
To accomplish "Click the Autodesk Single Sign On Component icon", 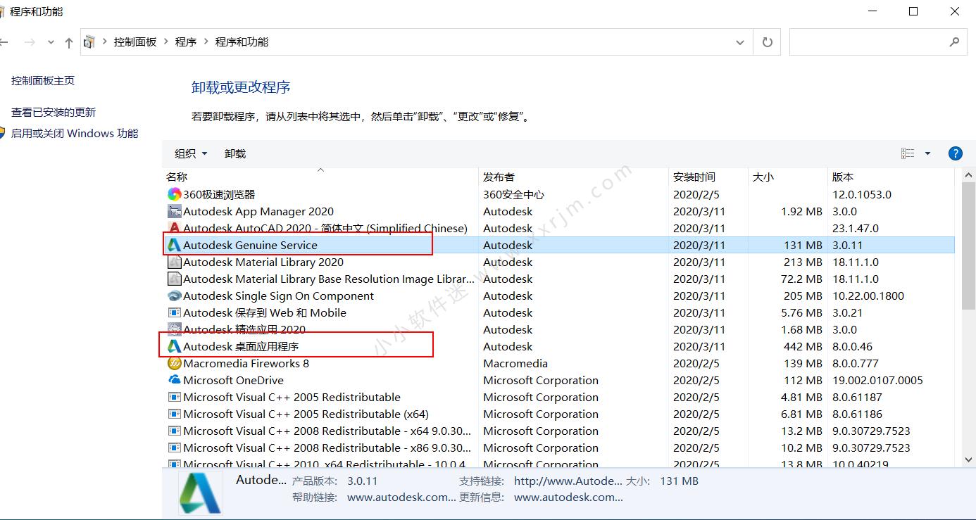I will pos(175,296).
